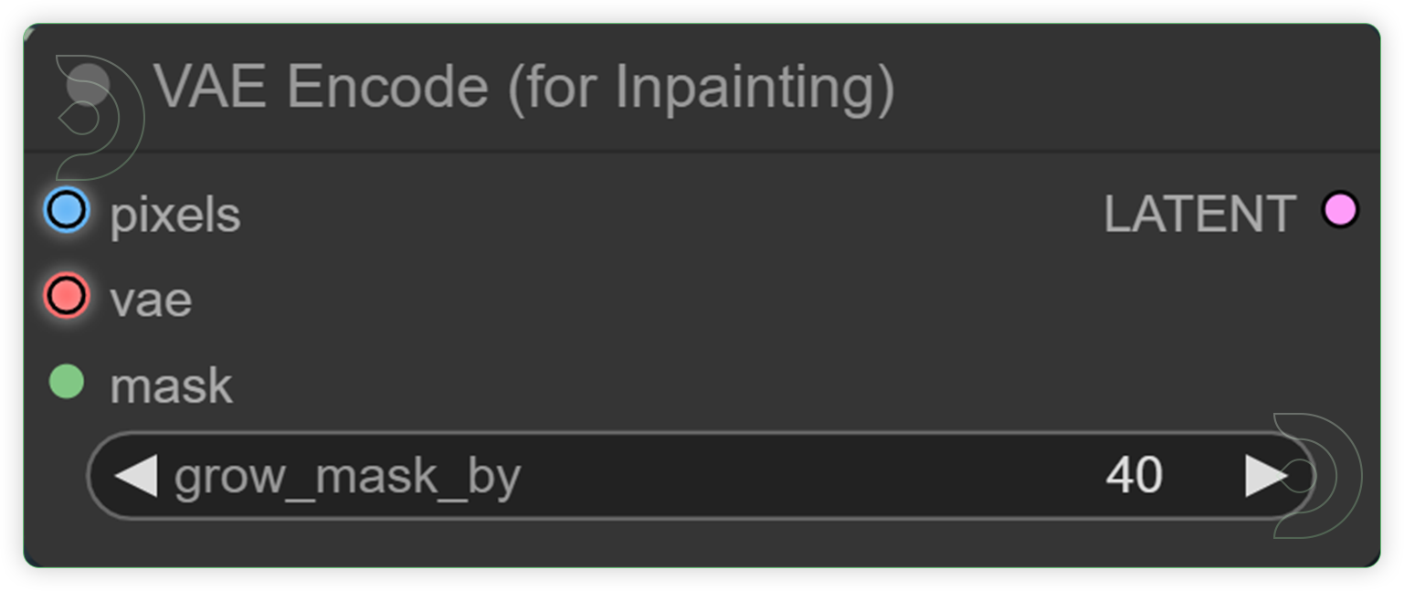The height and width of the screenshot is (591, 1404).
Task: Click the VAE Encode (for Inpainting) title
Action: (525, 86)
